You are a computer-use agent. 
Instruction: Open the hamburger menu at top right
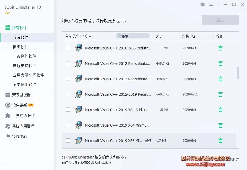coord(211,4)
